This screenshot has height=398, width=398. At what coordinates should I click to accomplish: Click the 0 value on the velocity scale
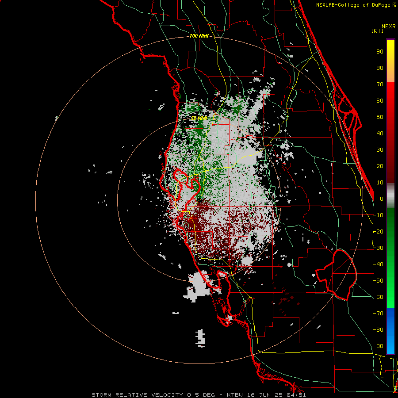click(382, 199)
